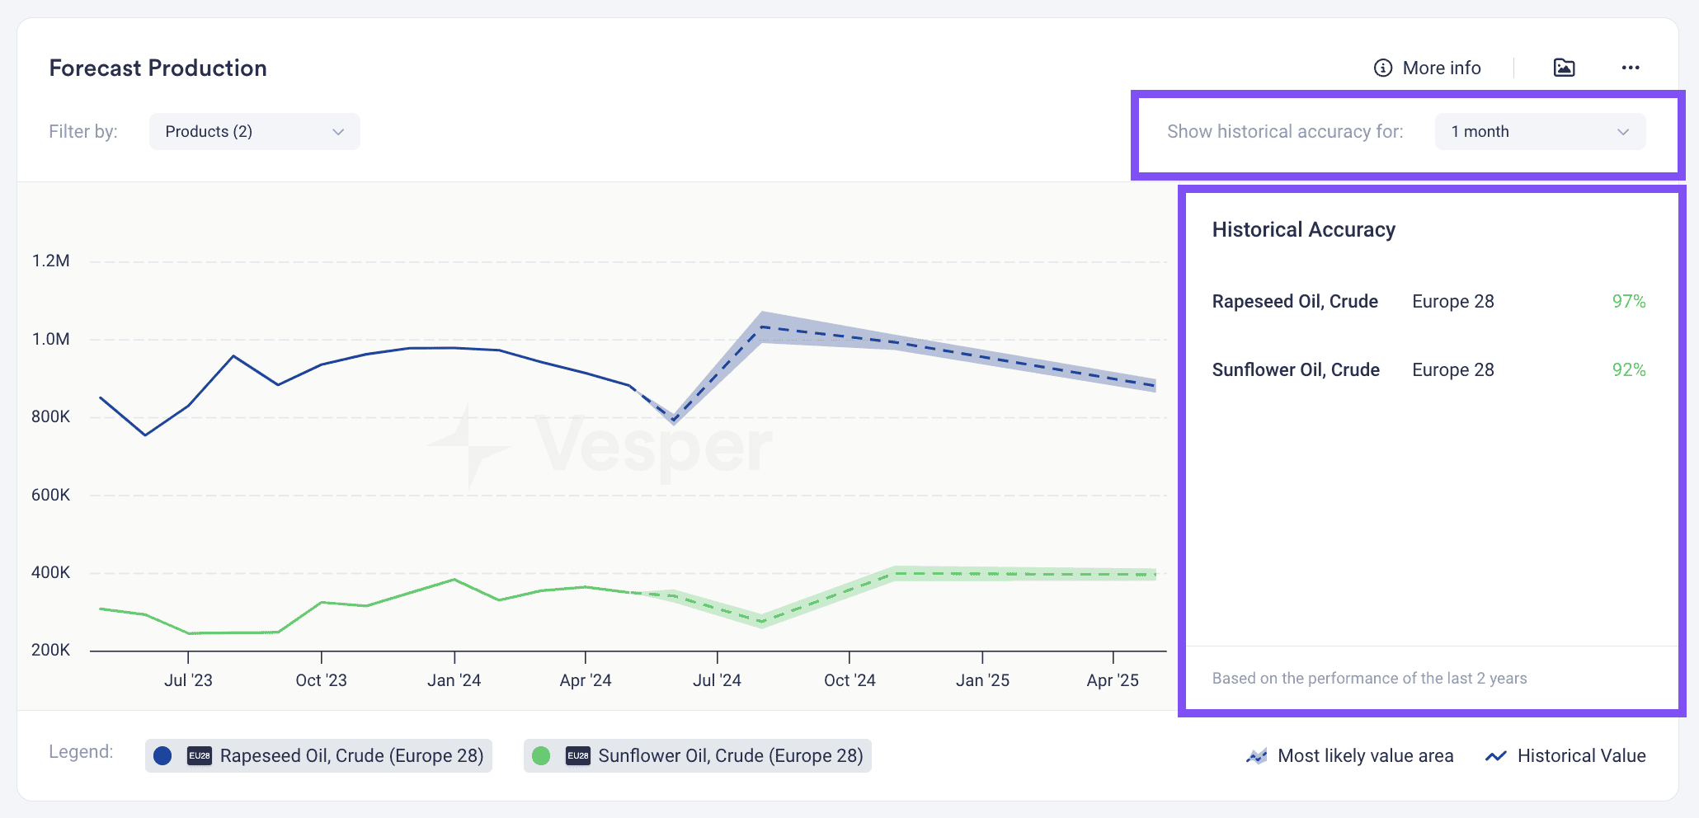Image resolution: width=1699 pixels, height=818 pixels.
Task: Click the Vesper star watermark logo
Action: 468,446
